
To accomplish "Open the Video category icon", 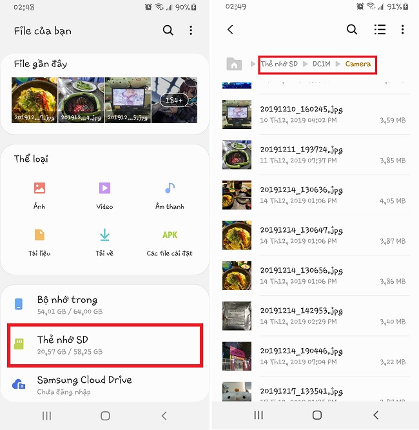I will pyautogui.click(x=104, y=189).
